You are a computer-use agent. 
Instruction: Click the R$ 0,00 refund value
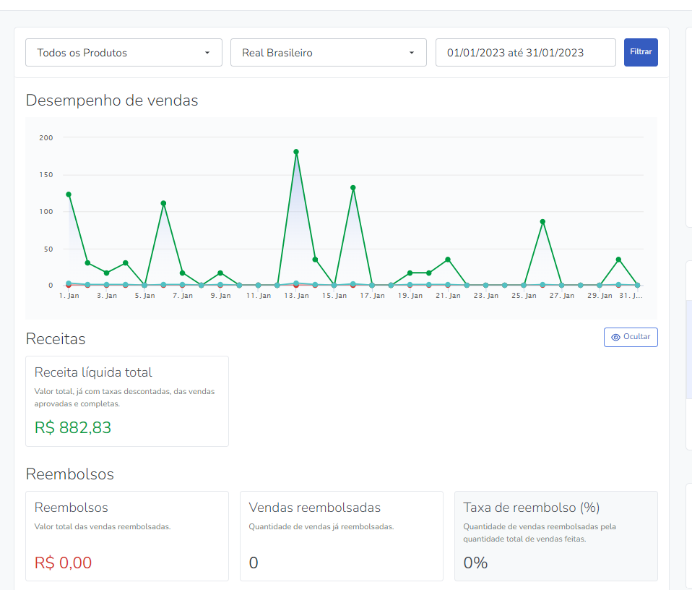click(63, 563)
